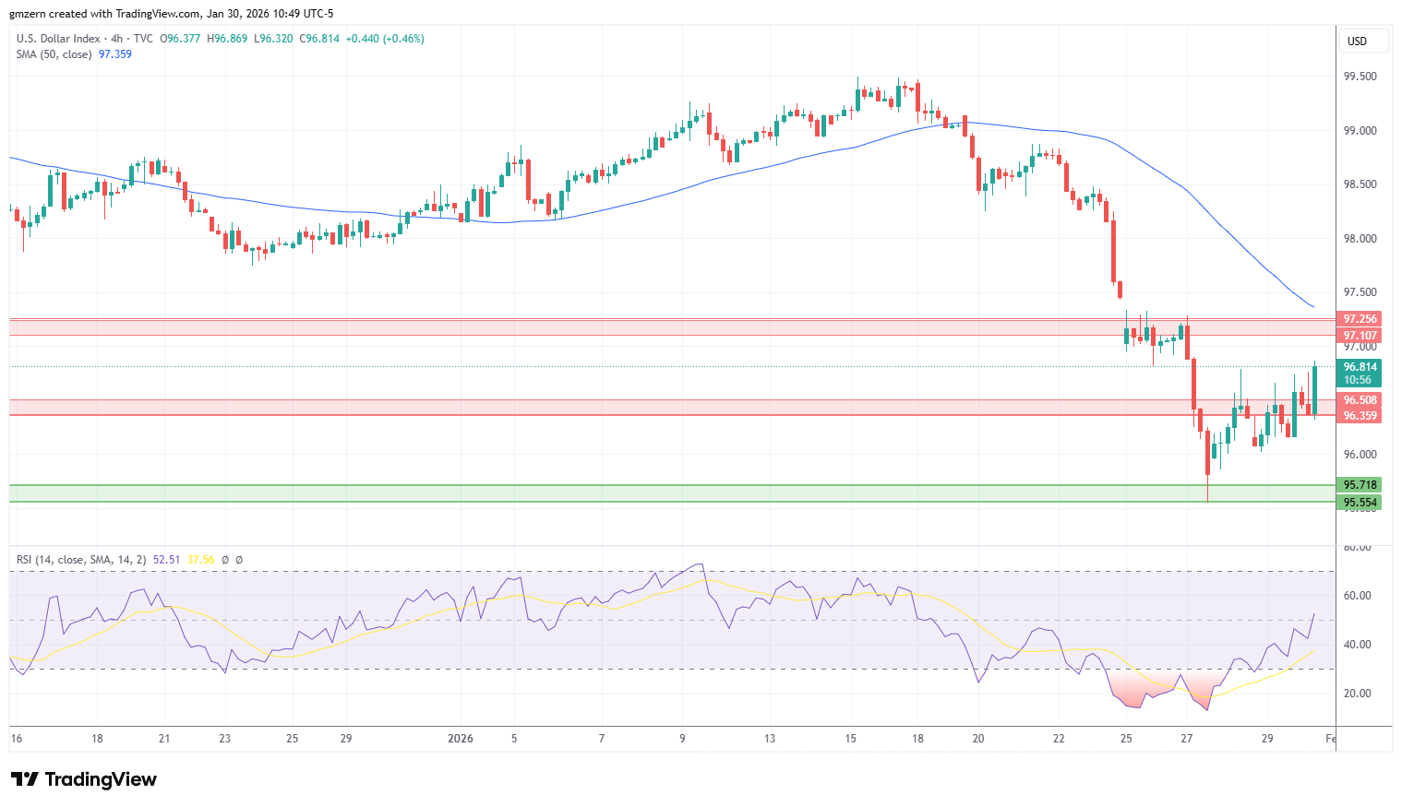Select the 96.508 price level label
The image size is (1402, 807).
[x=1360, y=400]
